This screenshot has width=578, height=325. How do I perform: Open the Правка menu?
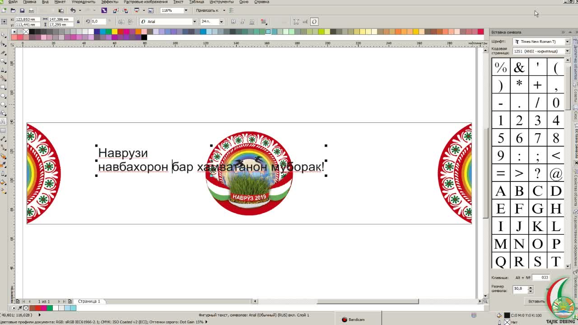(x=29, y=2)
